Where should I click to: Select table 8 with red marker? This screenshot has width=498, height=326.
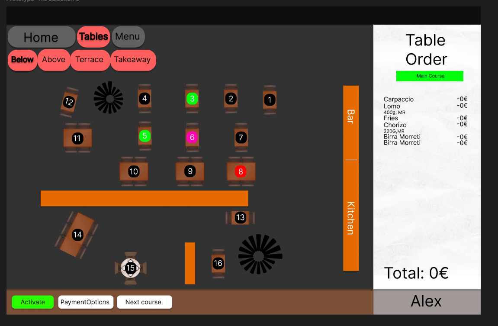(x=241, y=171)
